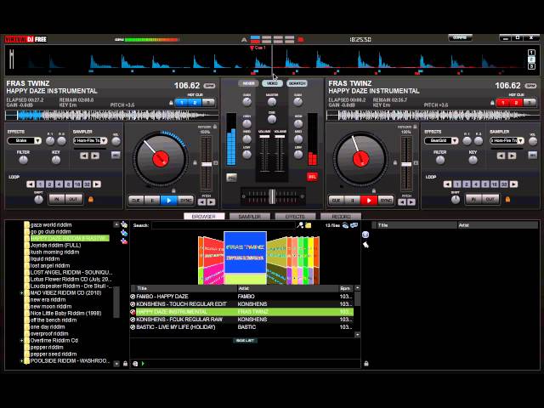Image resolution: width=544 pixels, height=408 pixels.
Task: Sync the right deck tempo
Action: point(385,201)
